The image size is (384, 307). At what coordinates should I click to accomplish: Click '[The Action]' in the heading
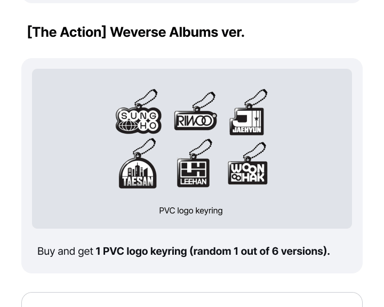[x=67, y=32]
